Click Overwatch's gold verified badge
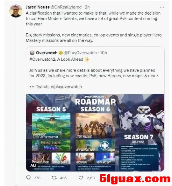 [61, 53]
